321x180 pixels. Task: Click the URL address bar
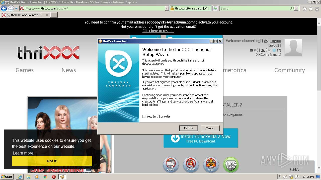94,8
